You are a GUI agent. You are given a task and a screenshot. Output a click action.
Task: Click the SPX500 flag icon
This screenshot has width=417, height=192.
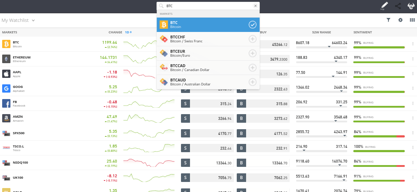click(6, 133)
